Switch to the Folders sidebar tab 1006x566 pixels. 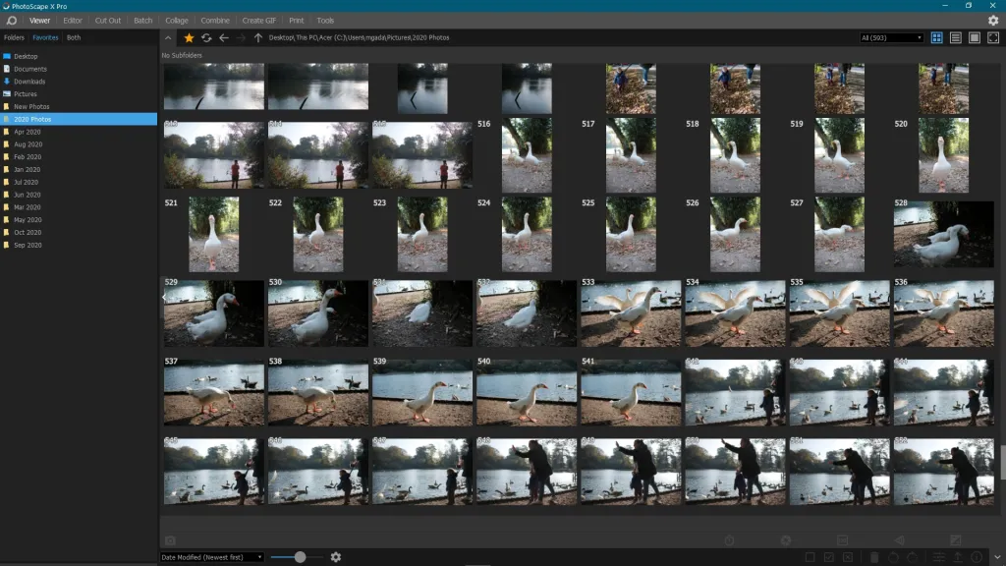pos(13,37)
